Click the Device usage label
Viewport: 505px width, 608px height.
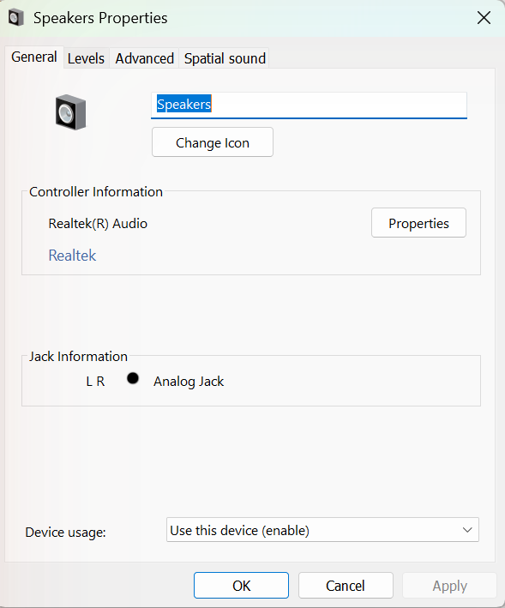(65, 533)
